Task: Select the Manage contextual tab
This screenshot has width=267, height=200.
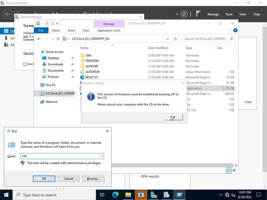Action: tap(109, 24)
